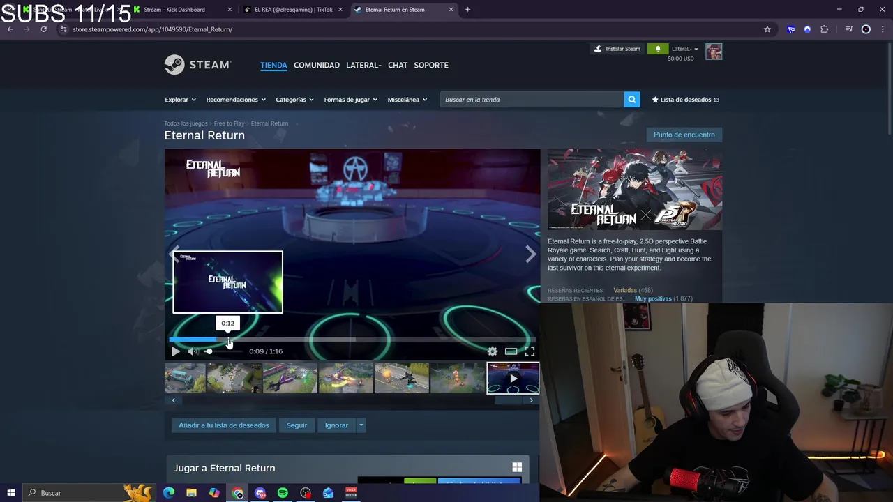Open Punto de encuentro
The width and height of the screenshot is (893, 502).
click(x=684, y=135)
